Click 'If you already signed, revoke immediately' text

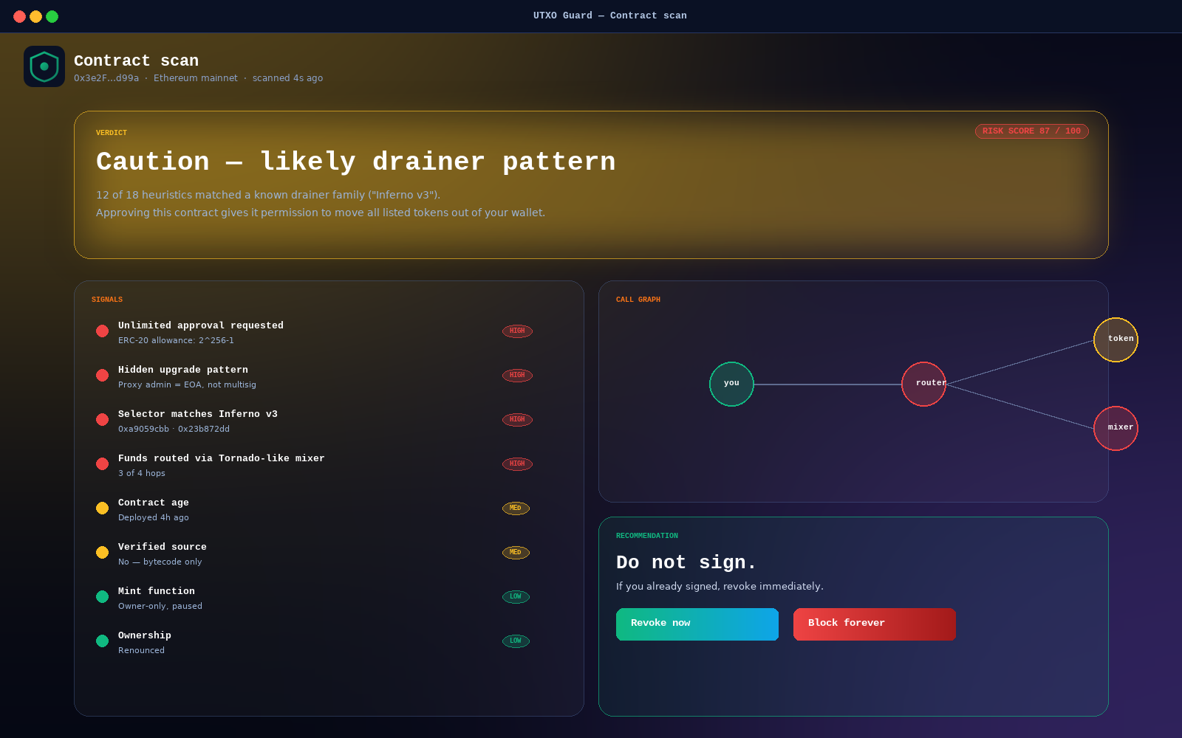pyautogui.click(x=720, y=586)
